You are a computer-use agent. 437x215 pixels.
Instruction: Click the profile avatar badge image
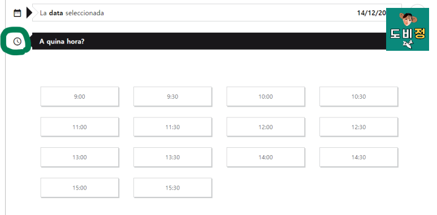point(407,29)
